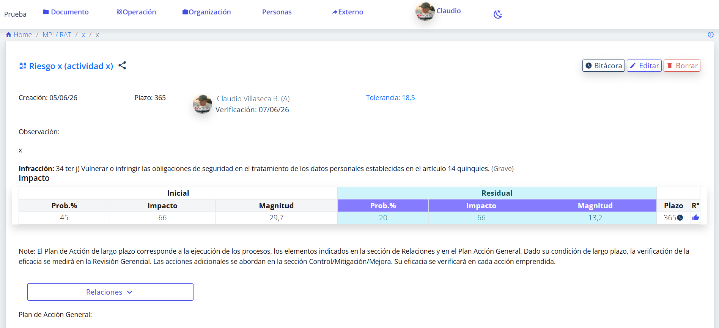Click the Infracción label
Viewport: 719px width, 328px height.
pos(36,169)
